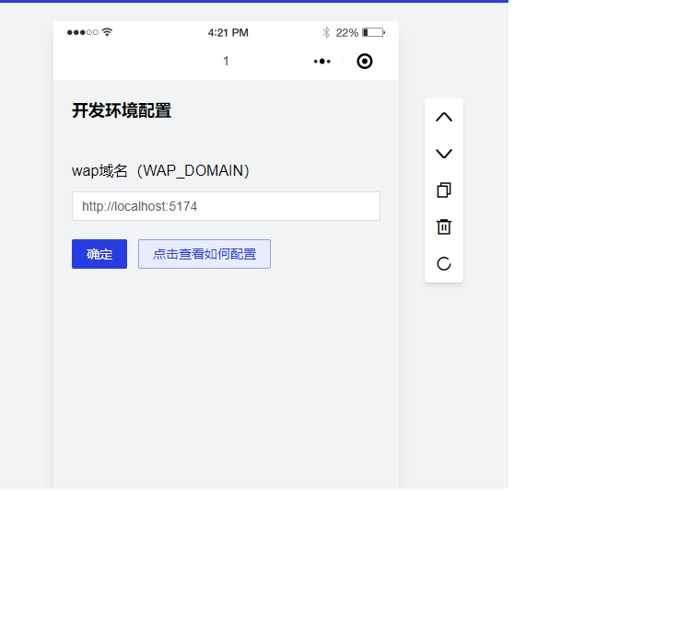The height and width of the screenshot is (623, 689).
Task: Click the 22% battery percentage text
Action: click(347, 32)
